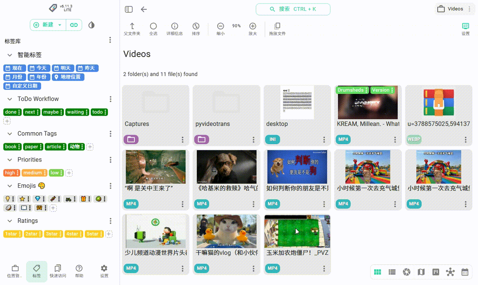Click the 动物 tag

point(76,147)
